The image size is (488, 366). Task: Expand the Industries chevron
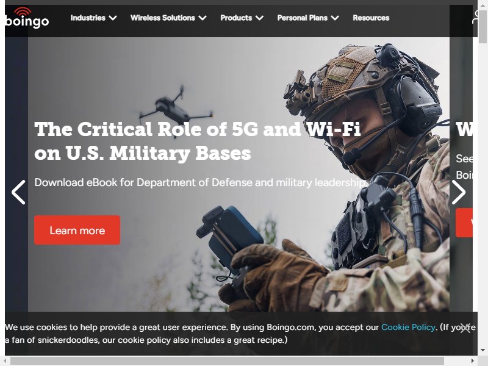[113, 18]
